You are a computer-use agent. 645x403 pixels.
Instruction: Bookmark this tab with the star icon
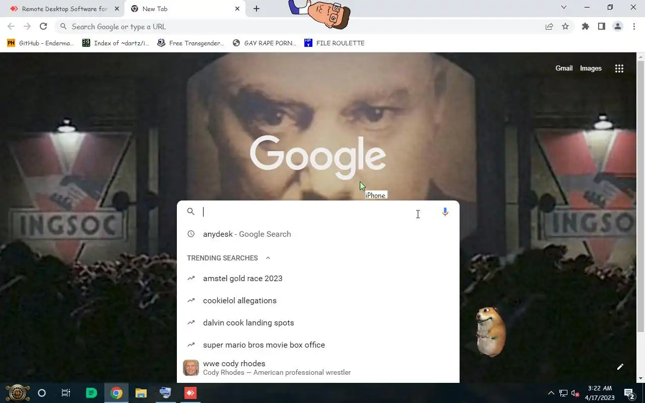565,27
